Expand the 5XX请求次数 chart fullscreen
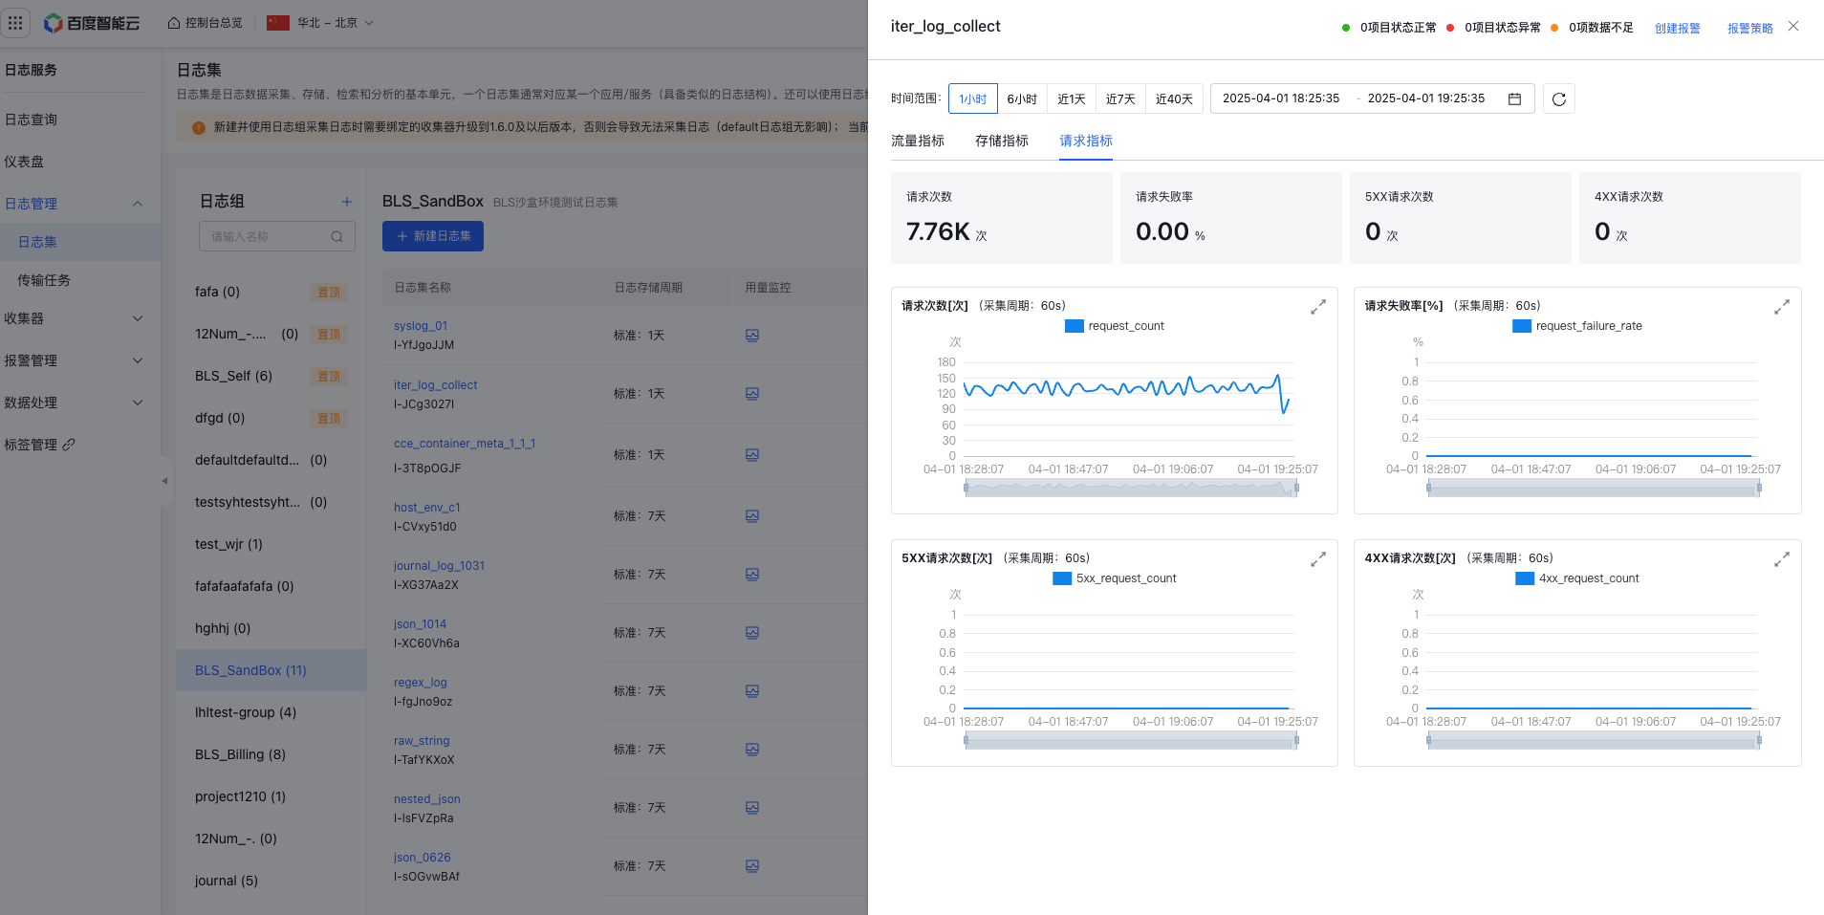The height and width of the screenshot is (915, 1824). pyautogui.click(x=1318, y=559)
